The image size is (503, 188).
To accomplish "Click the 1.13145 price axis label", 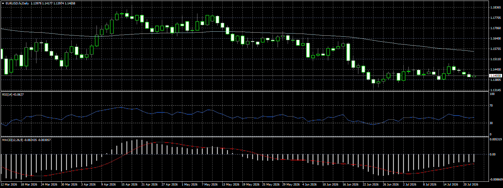I will (x=496, y=90).
